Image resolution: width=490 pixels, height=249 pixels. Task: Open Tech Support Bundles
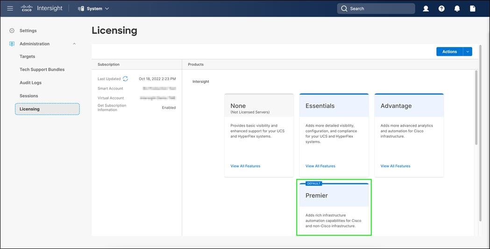(42, 69)
